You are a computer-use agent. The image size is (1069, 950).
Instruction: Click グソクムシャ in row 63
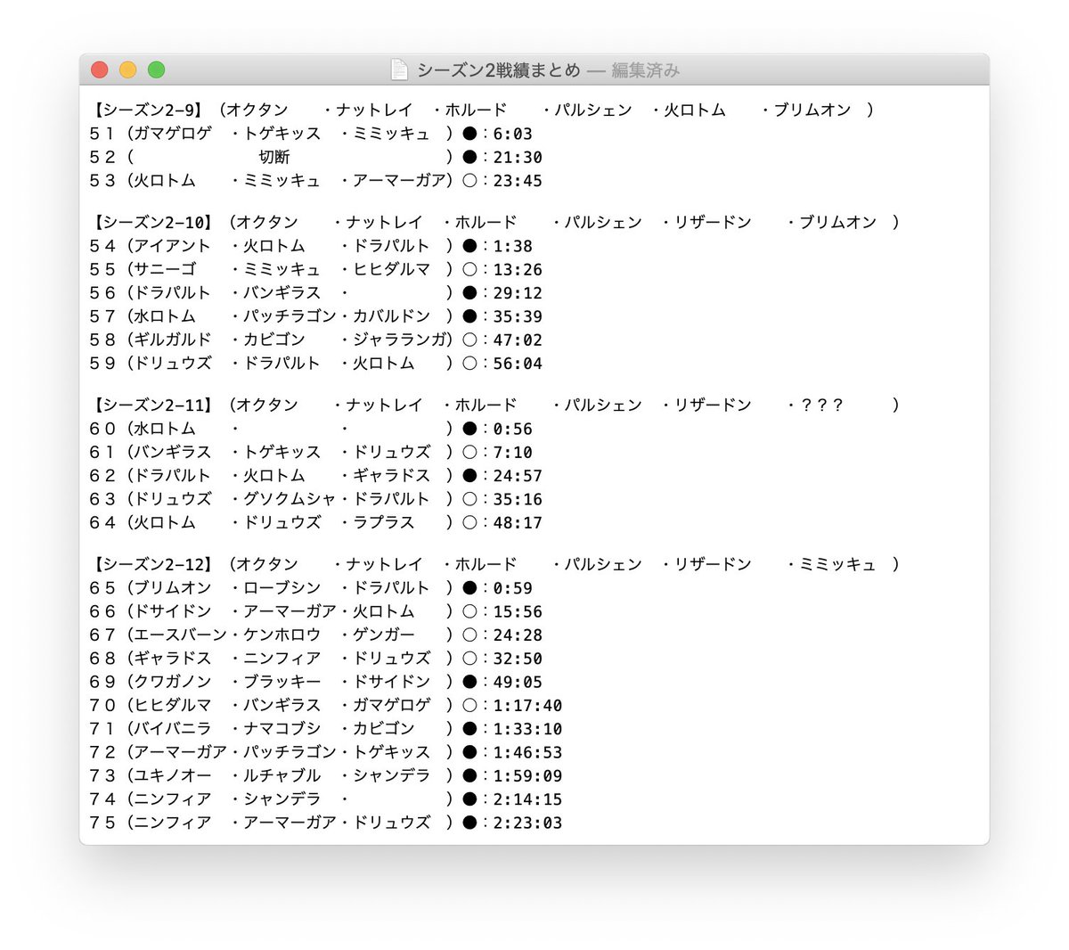click(290, 499)
